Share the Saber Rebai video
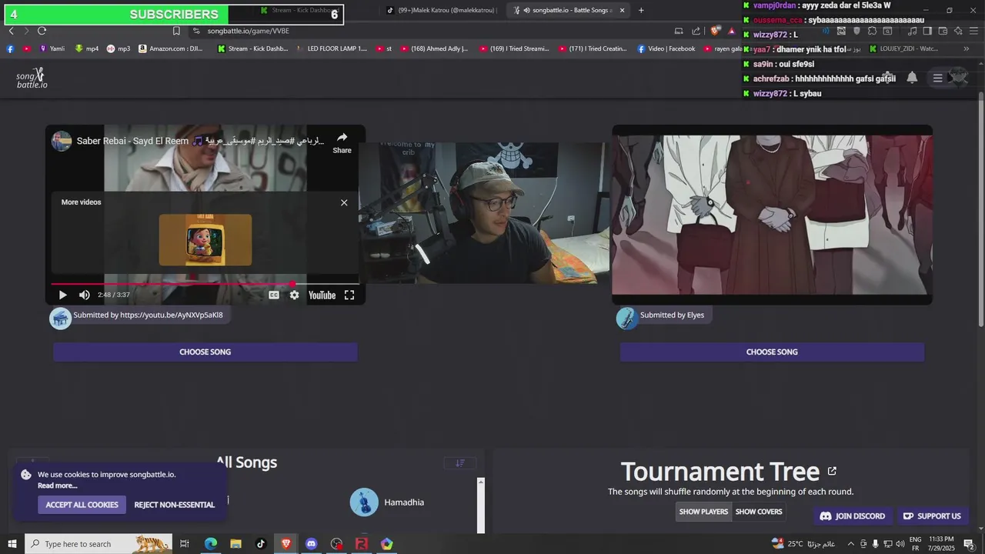The height and width of the screenshot is (554, 985). [x=342, y=142]
